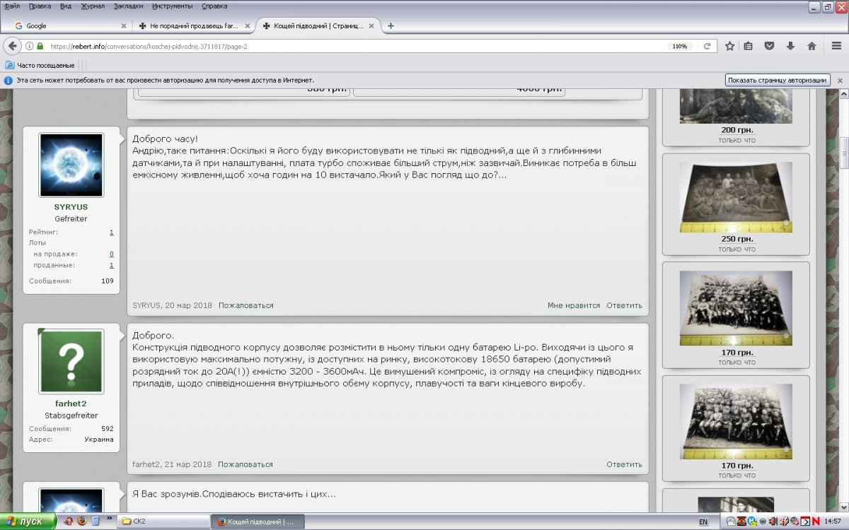Open the Закладки menu
The height and width of the screenshot is (530, 849).
128,6
